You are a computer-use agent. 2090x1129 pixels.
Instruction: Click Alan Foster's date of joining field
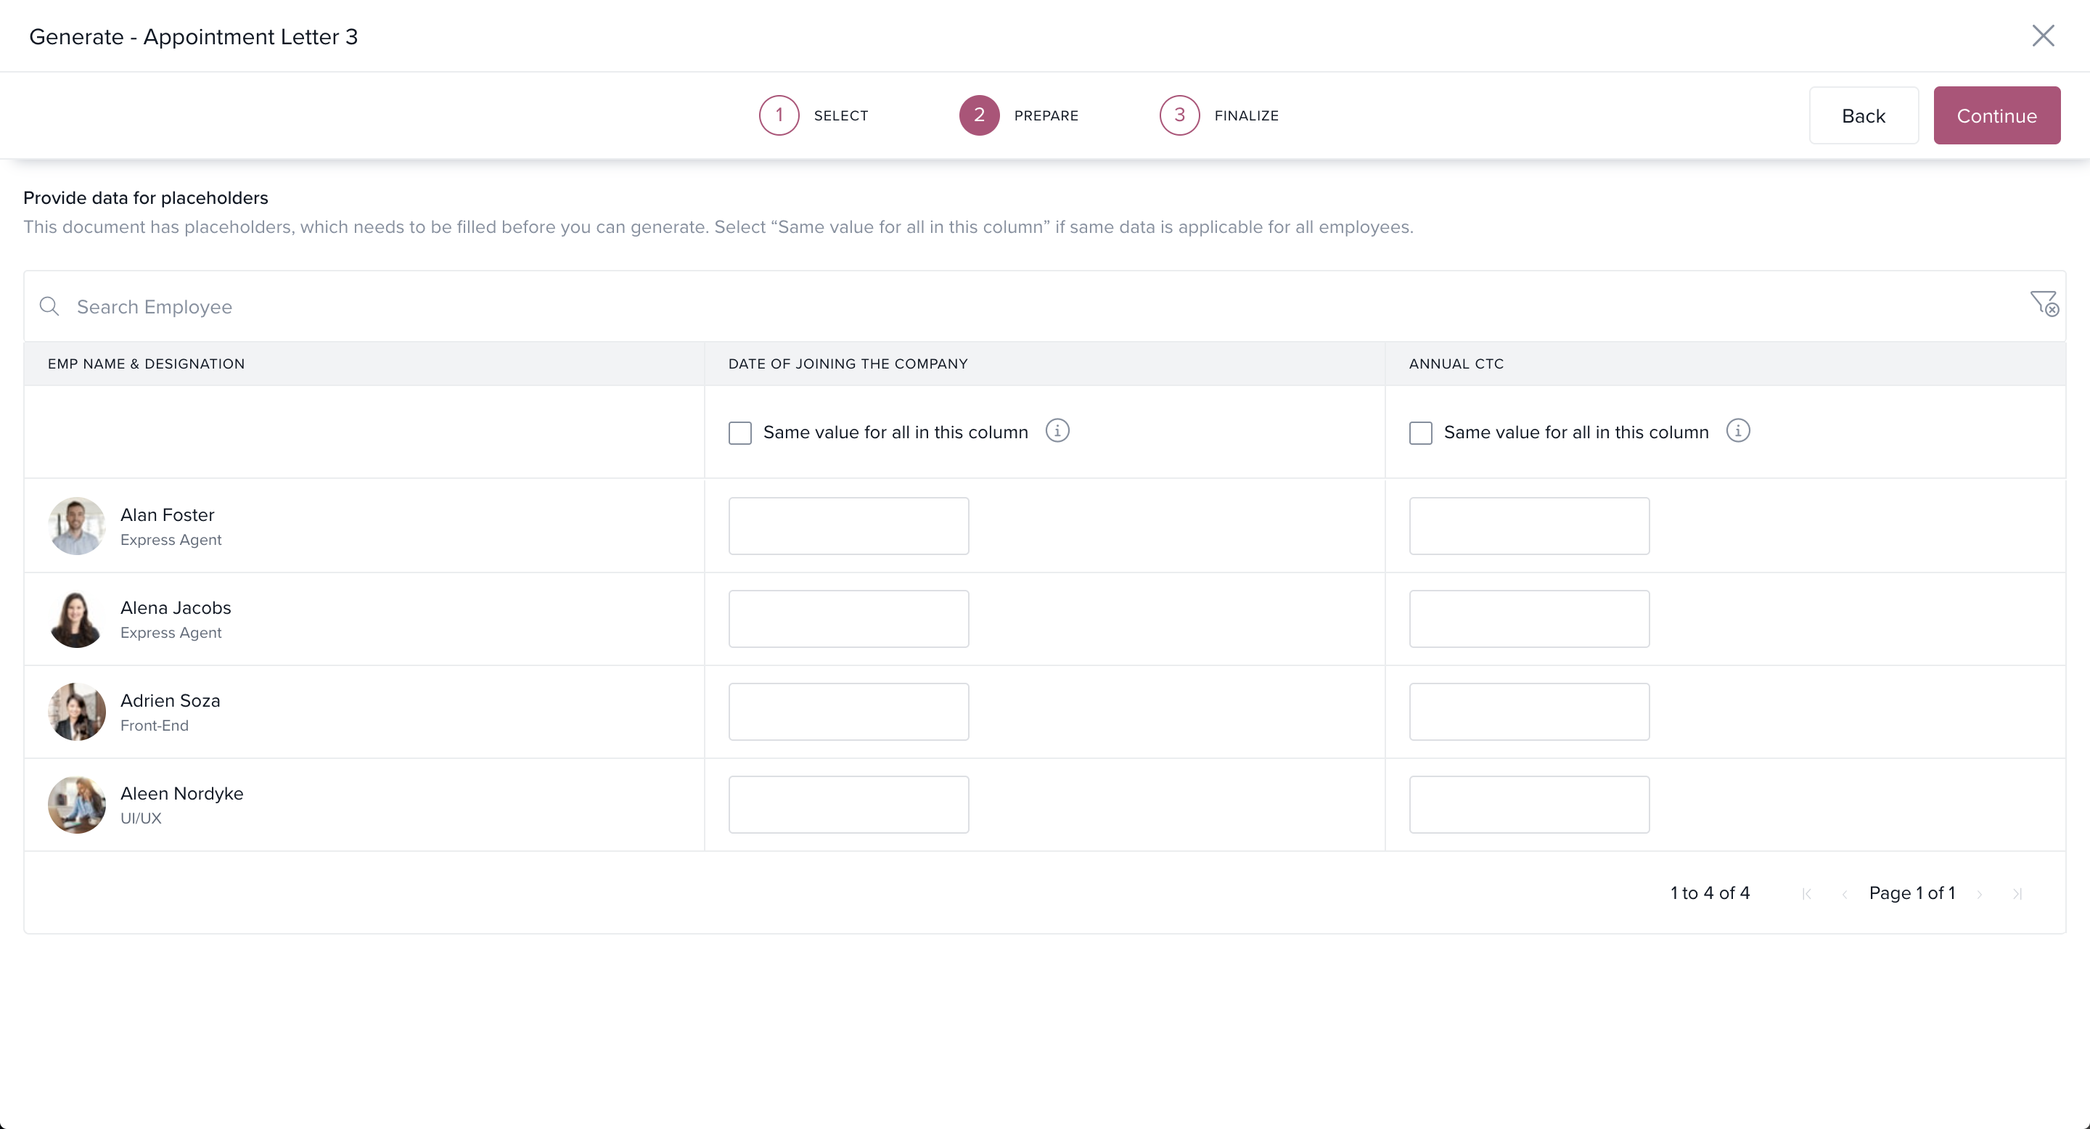pyautogui.click(x=848, y=526)
